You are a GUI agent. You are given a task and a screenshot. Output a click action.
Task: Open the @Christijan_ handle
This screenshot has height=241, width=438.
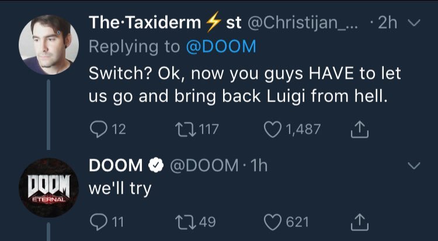tap(306, 24)
